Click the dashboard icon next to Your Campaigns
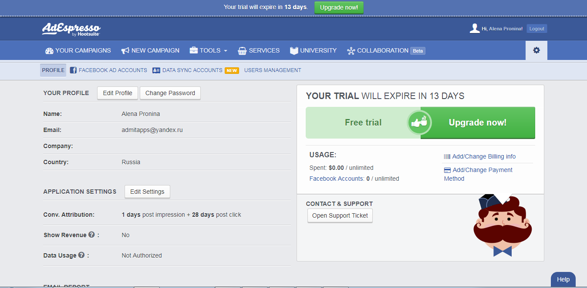587x288 pixels. (x=49, y=51)
